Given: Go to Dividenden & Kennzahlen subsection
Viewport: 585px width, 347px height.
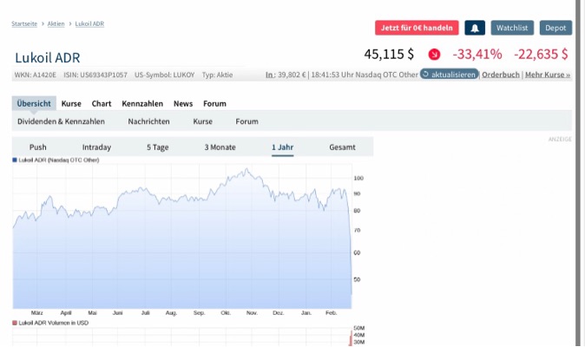Looking at the screenshot, I should point(61,121).
